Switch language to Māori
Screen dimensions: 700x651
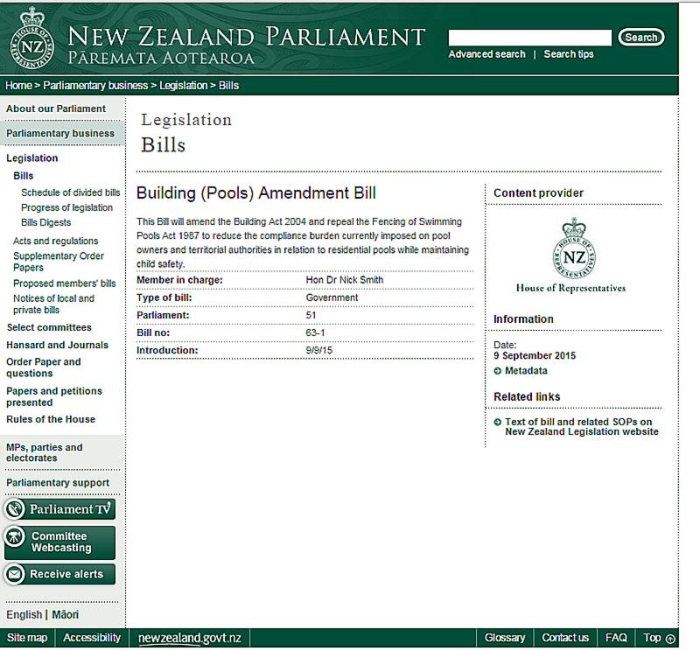point(65,615)
